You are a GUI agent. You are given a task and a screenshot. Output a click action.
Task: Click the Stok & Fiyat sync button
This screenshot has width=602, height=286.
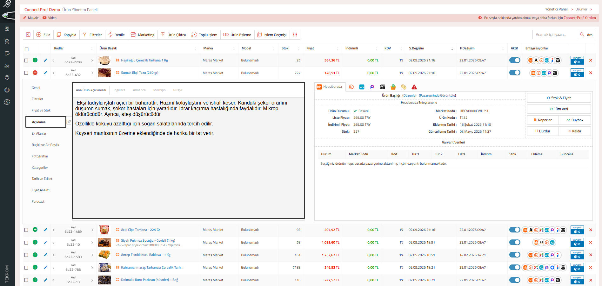click(559, 98)
